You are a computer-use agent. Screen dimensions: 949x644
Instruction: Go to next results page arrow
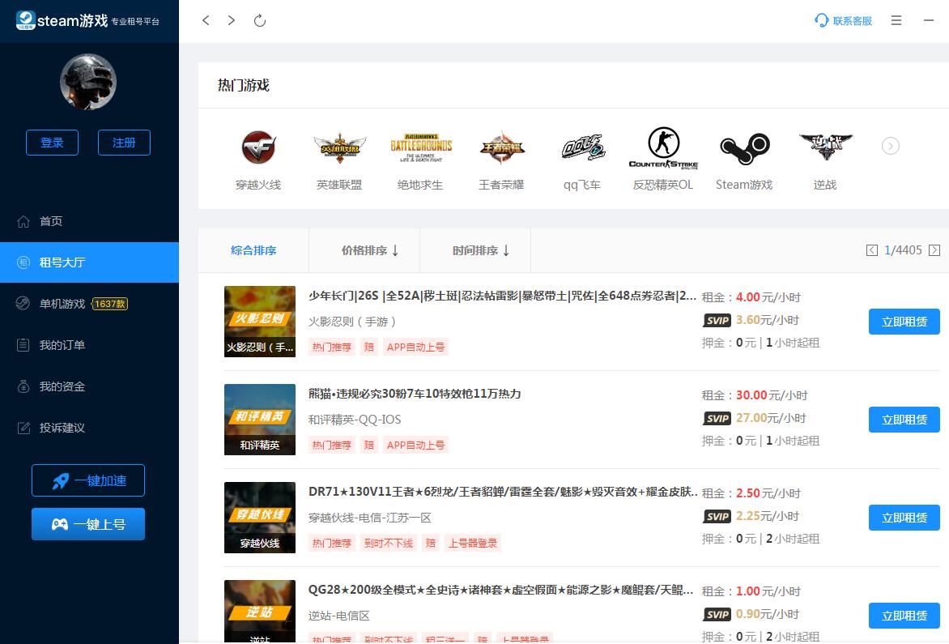pyautogui.click(x=934, y=250)
